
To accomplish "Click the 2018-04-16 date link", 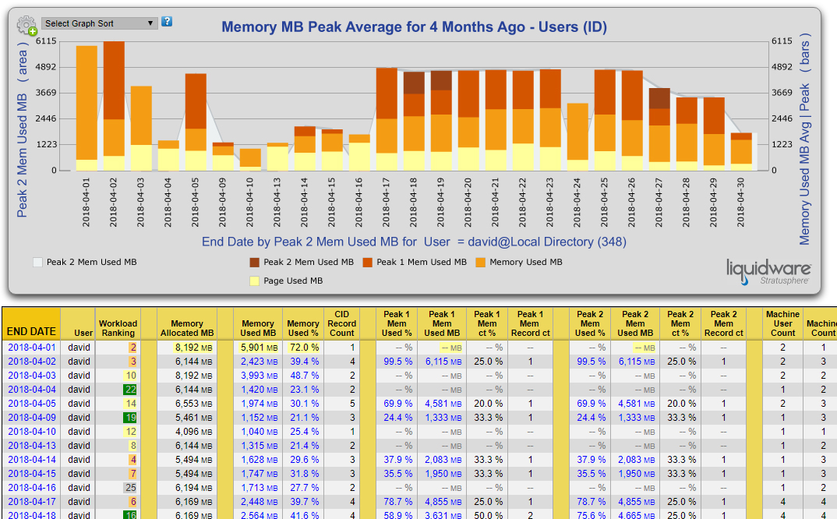I will pyautogui.click(x=31, y=488).
